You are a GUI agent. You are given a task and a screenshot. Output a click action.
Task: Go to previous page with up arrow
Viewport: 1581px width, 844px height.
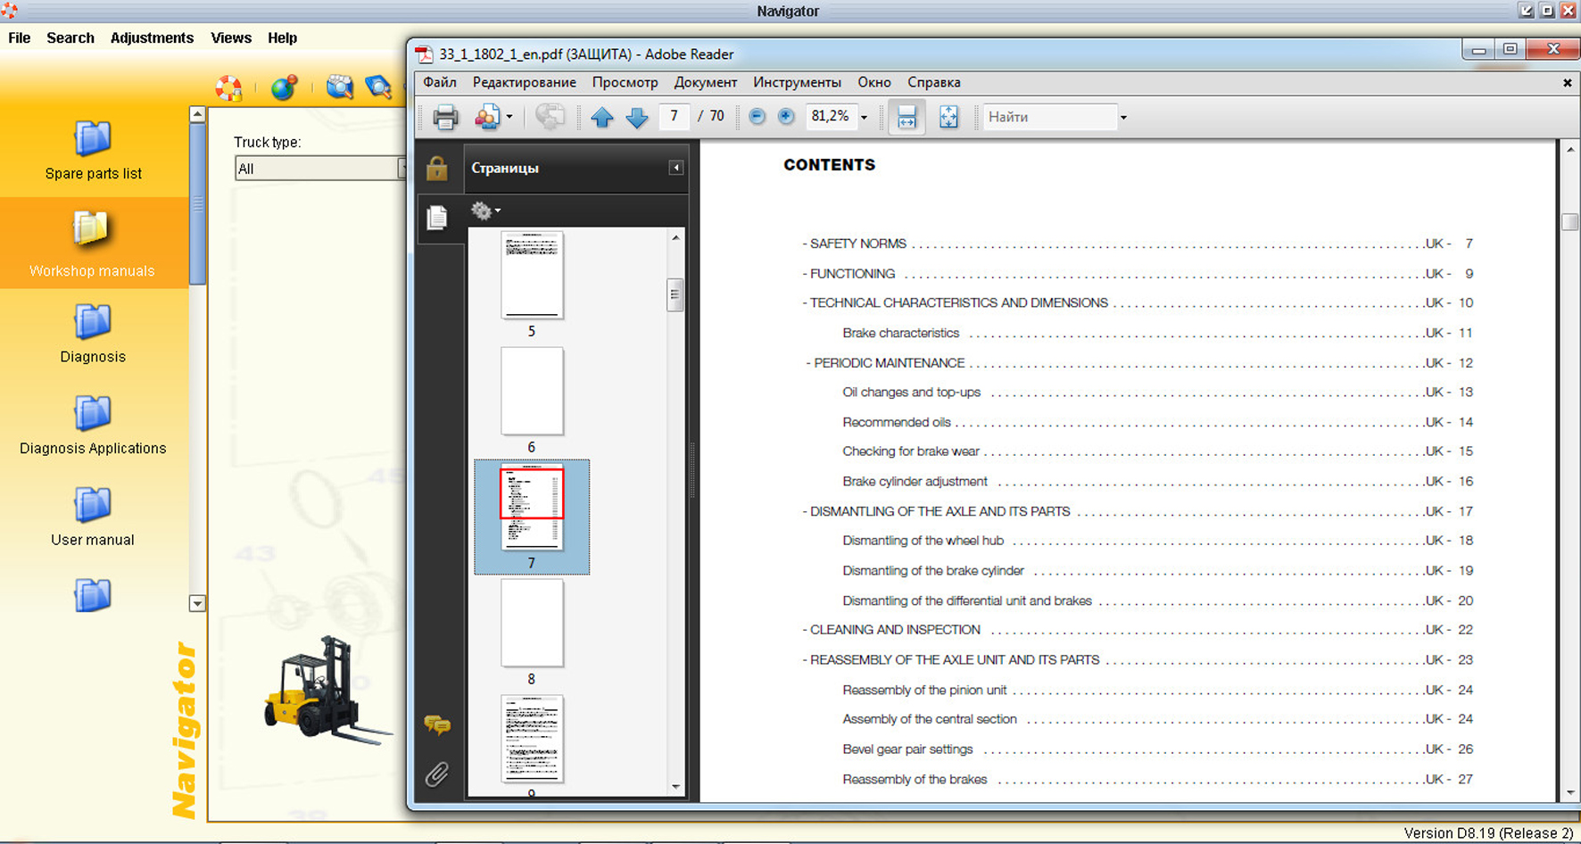click(602, 117)
